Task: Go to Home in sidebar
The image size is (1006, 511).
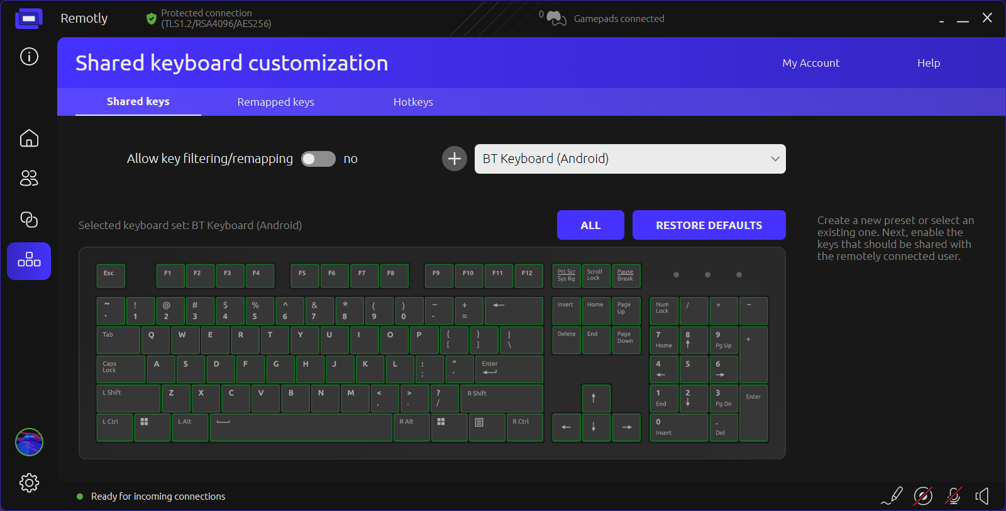Action: click(x=29, y=138)
